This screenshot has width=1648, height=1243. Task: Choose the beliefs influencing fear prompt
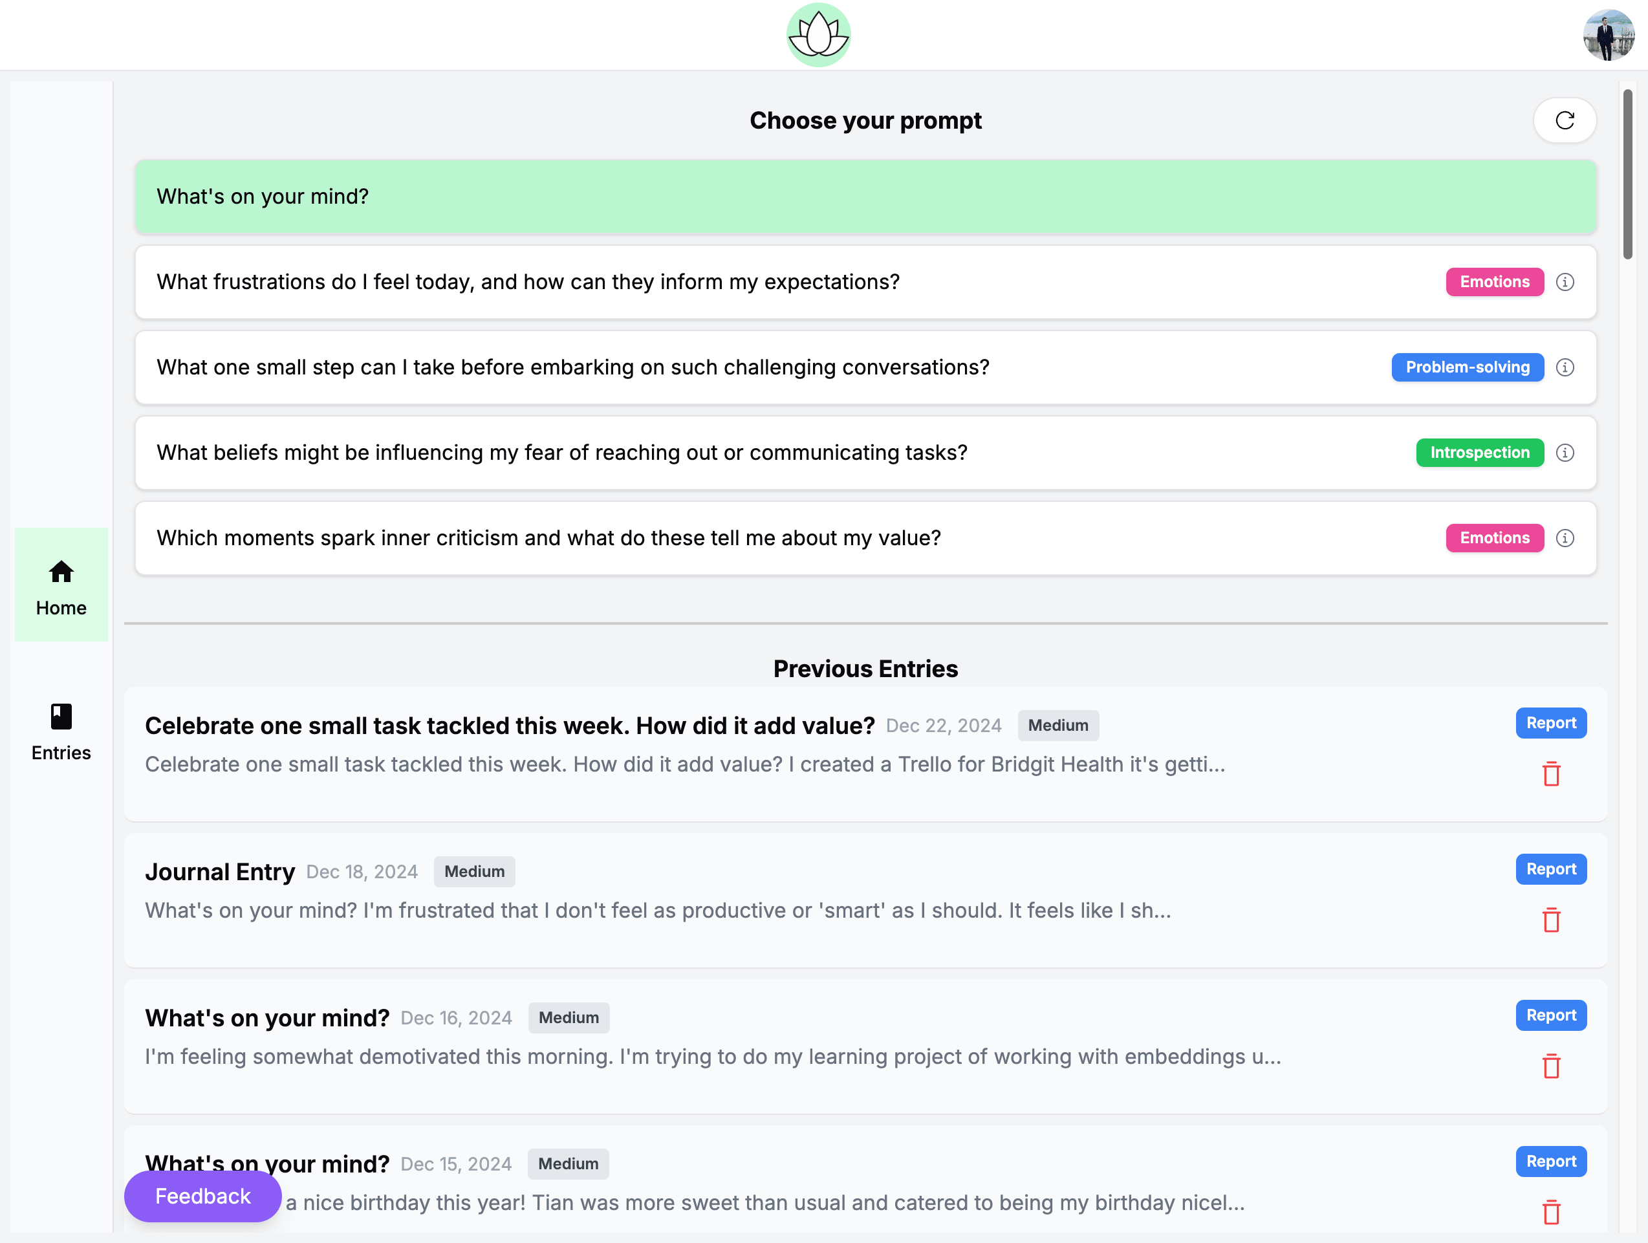[866, 453]
